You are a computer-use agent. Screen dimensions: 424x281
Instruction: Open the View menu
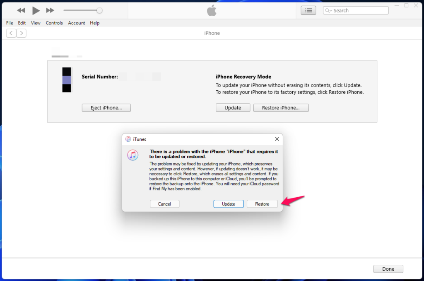[36, 23]
